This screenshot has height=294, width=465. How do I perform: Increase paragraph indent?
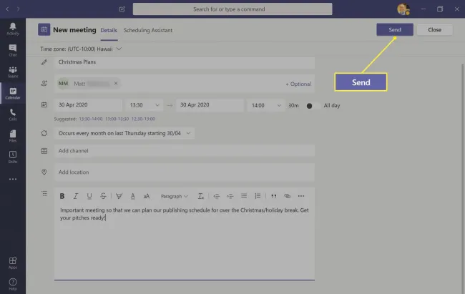(x=230, y=196)
